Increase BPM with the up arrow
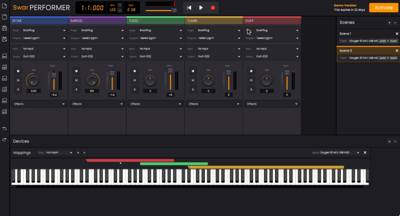Viewport: 400px width, 216px height. [120, 5]
